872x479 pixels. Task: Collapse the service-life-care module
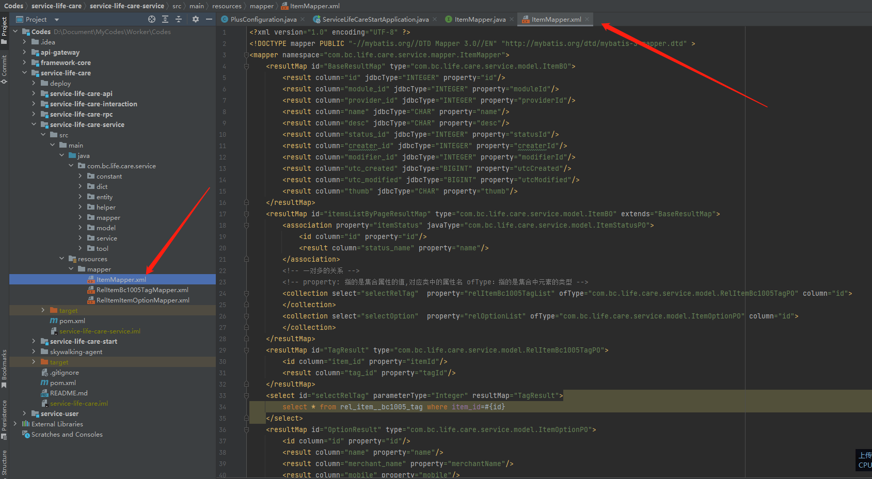(x=24, y=73)
